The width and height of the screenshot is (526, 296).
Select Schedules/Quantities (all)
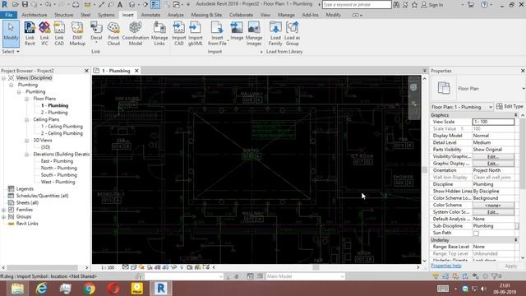pyautogui.click(x=42, y=196)
